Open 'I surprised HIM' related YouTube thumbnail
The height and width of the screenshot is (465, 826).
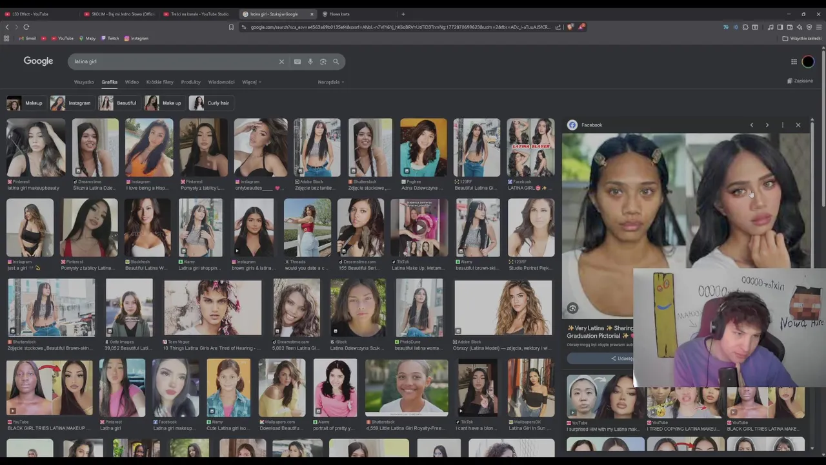click(x=605, y=395)
